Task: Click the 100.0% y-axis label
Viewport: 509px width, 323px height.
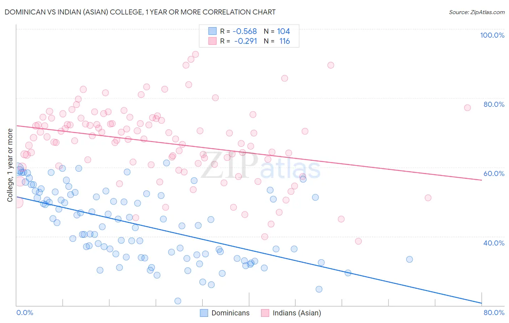Action: pos(492,35)
